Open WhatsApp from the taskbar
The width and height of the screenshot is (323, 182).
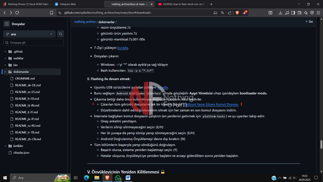coord(118,178)
